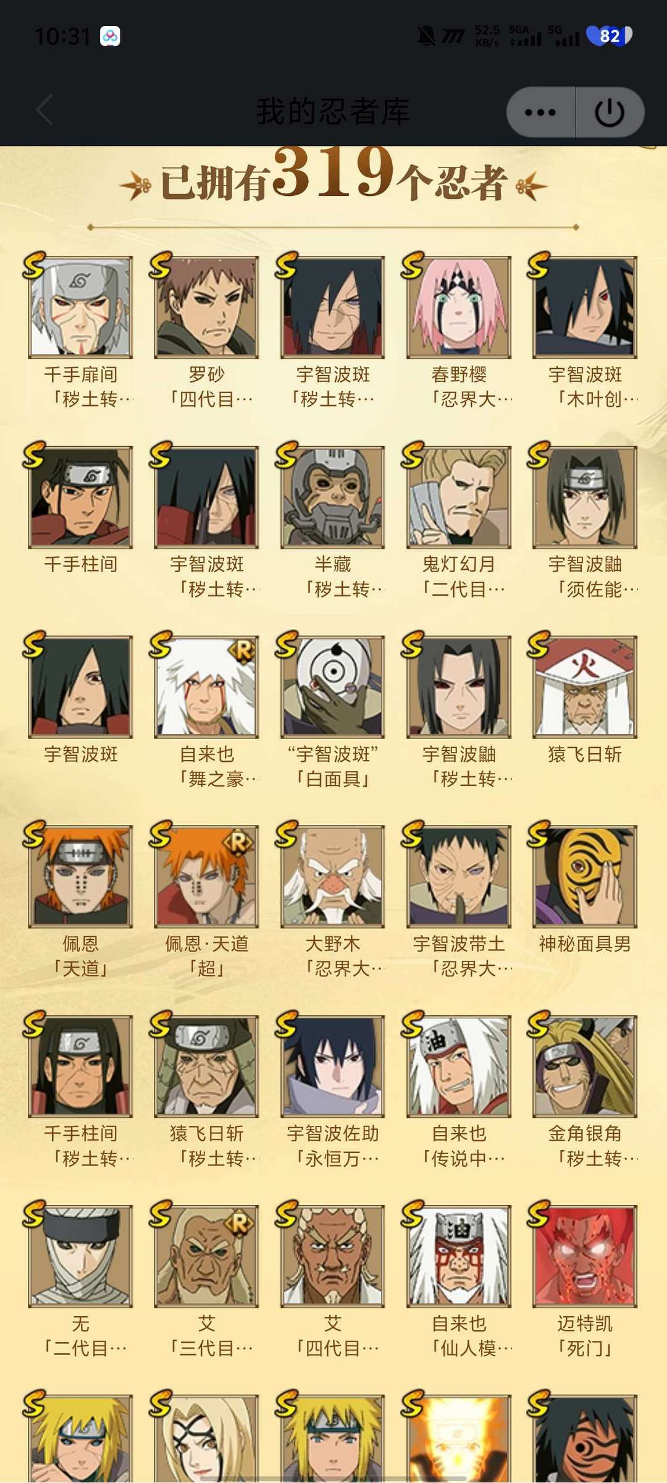Select 春野樱 pink-haired ninja portrait
This screenshot has width=667, height=1483.
coord(459,307)
